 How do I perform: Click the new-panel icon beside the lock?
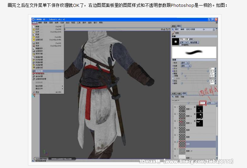tap(217, 29)
